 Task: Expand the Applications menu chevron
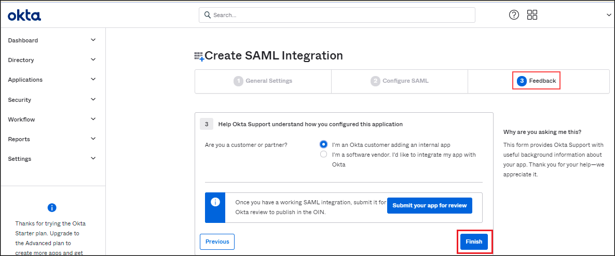click(93, 79)
